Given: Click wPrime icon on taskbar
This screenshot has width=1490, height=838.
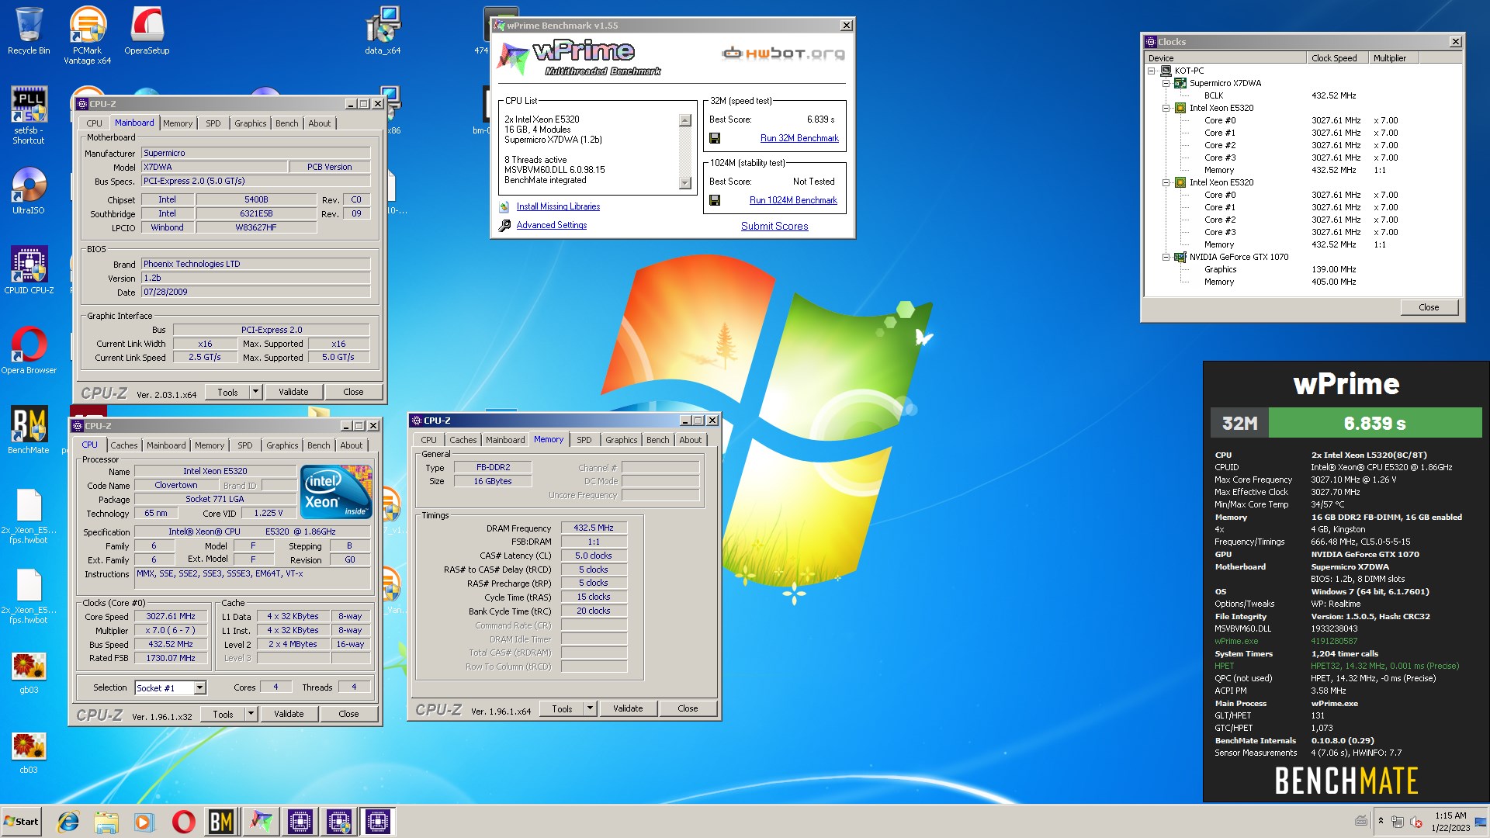Looking at the screenshot, I should [x=261, y=822].
